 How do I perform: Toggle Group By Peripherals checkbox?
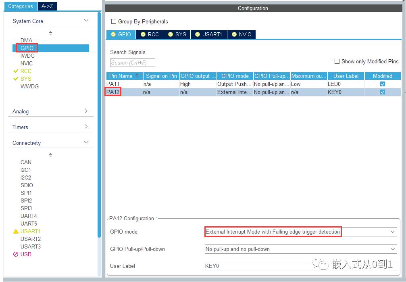click(113, 21)
